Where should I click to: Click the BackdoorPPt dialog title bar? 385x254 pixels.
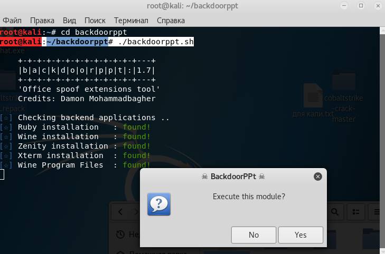point(232,177)
